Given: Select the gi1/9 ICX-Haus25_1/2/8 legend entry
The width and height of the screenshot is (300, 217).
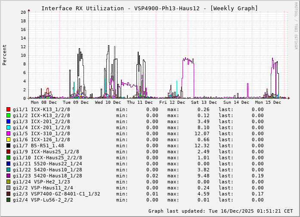Looking at the screenshot, I should tap(46, 152).
